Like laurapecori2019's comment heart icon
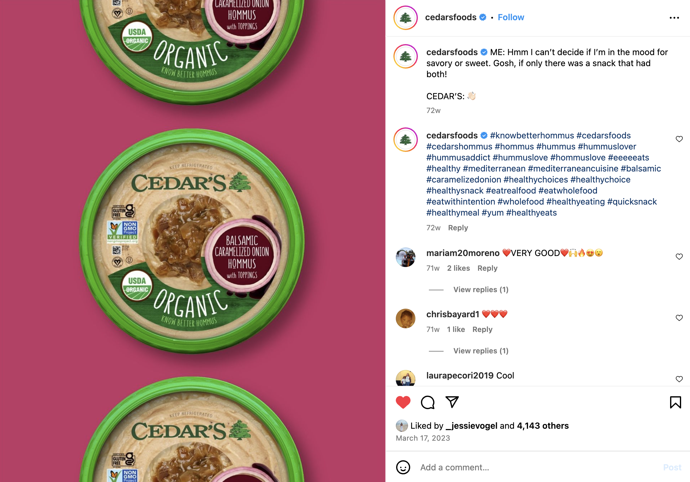 point(679,379)
